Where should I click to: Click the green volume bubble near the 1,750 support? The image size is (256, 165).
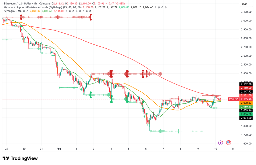tap(160, 131)
